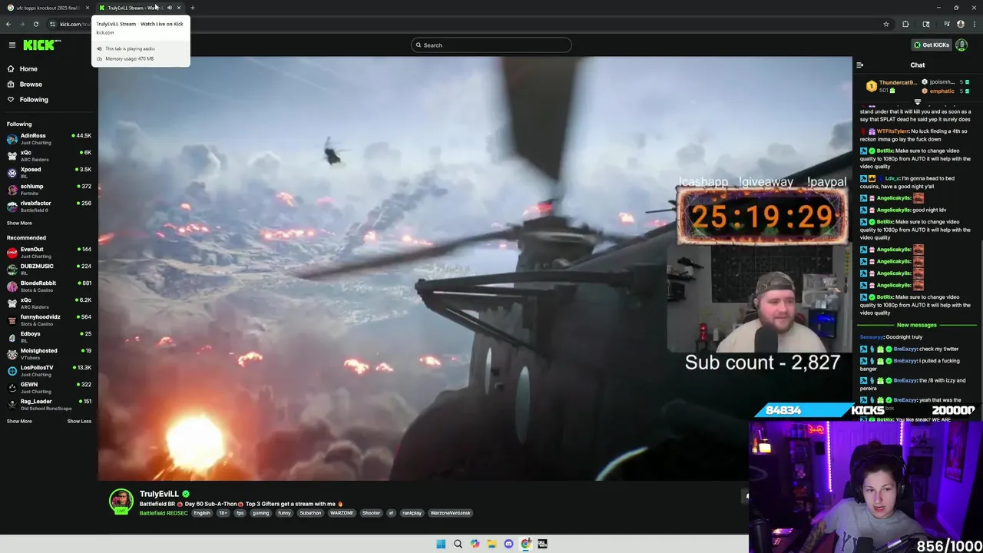Open Copilot from the taskbar
This screenshot has height=553, width=983.
pyautogui.click(x=475, y=544)
